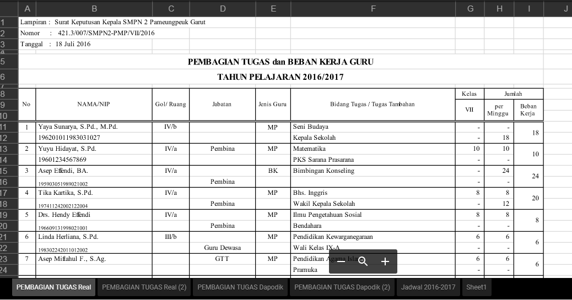Viewport: 572px width, 300px height.
Task: Click the NAMA/NIP header cell
Action: pyautogui.click(x=94, y=104)
